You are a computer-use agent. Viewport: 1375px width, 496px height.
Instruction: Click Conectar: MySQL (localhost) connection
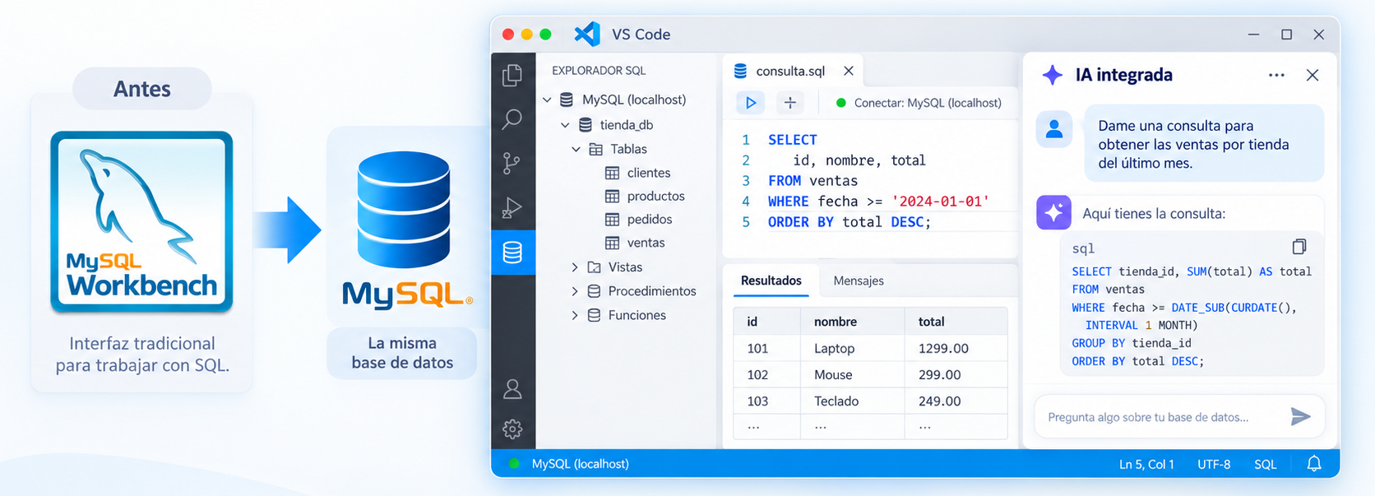point(919,103)
